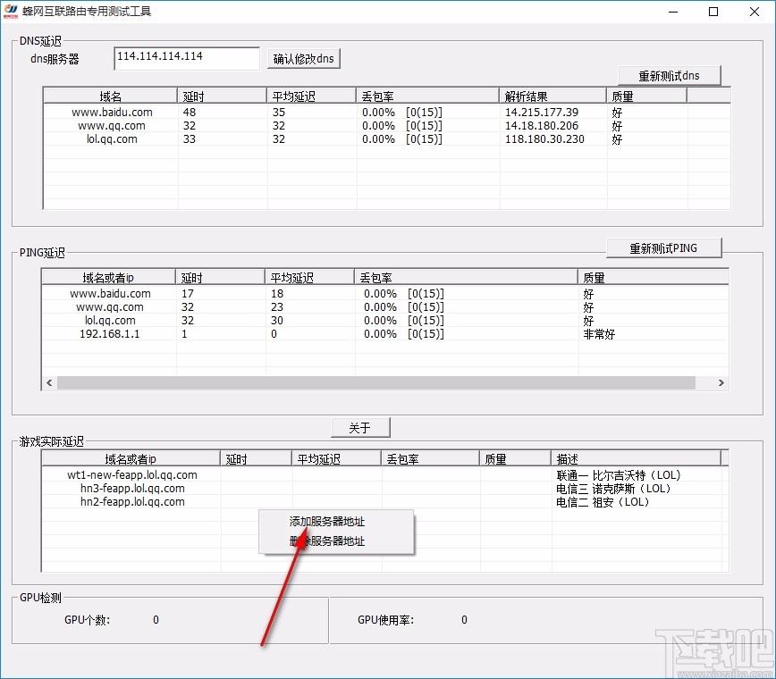The height and width of the screenshot is (679, 776).
Task: Click the 重新测试dns button
Action: click(x=670, y=75)
